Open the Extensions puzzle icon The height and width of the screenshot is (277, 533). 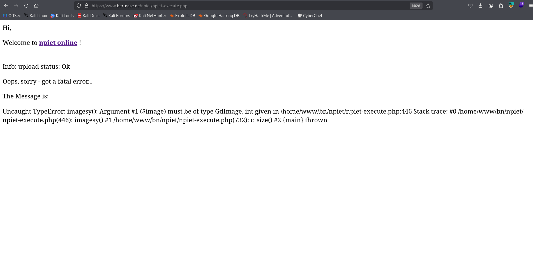[501, 6]
